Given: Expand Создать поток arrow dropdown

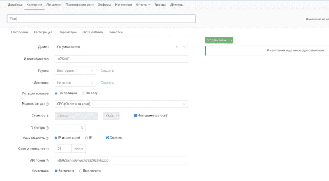Looking at the screenshot, I should point(231,40).
